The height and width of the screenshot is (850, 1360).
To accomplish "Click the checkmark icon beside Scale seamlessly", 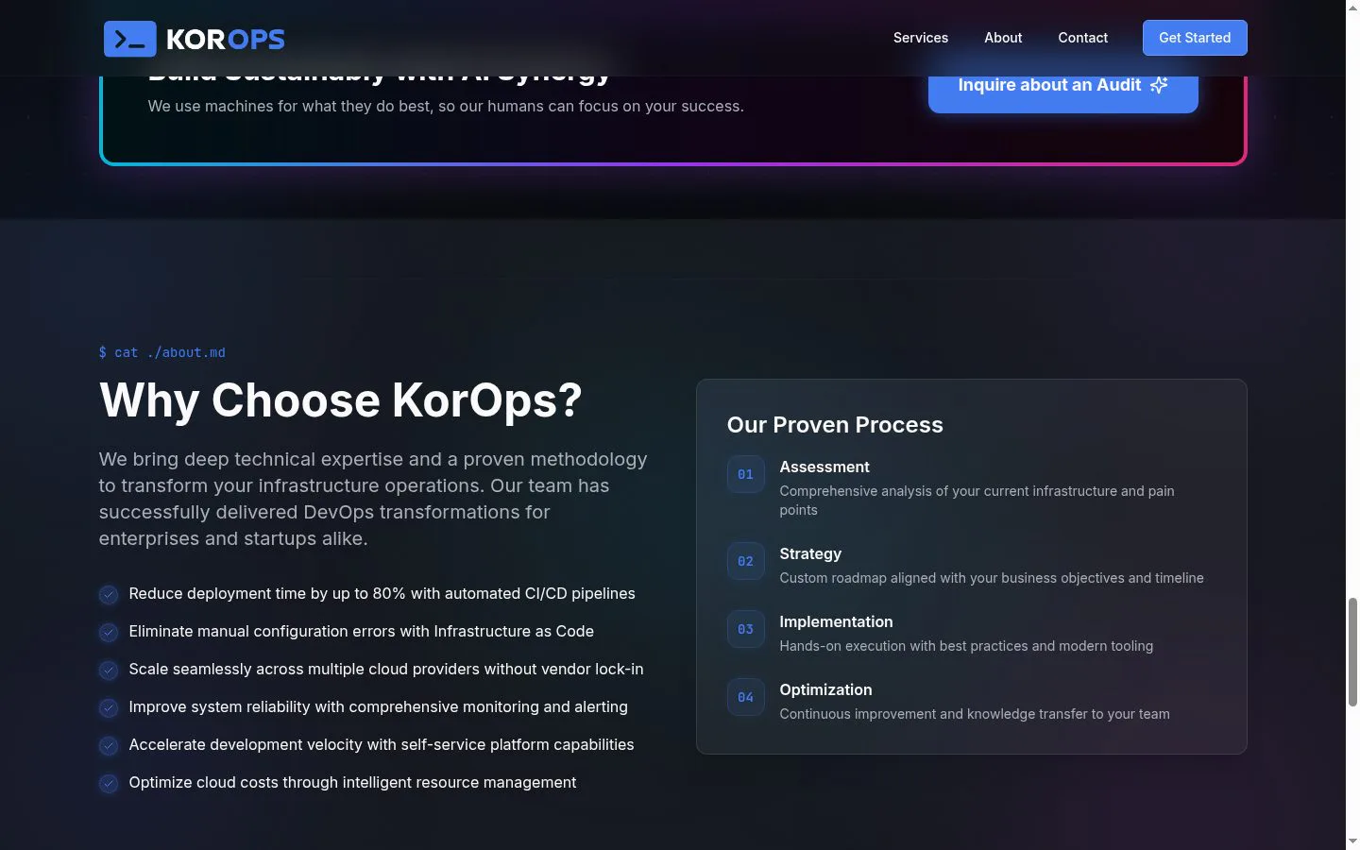I will coord(109,670).
